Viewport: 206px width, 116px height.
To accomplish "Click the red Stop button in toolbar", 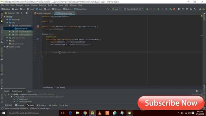I will 174,9.
